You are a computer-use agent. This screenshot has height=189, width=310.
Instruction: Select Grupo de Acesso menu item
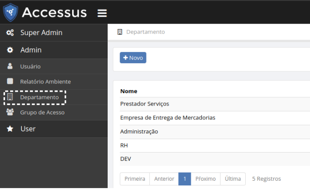[42, 112]
